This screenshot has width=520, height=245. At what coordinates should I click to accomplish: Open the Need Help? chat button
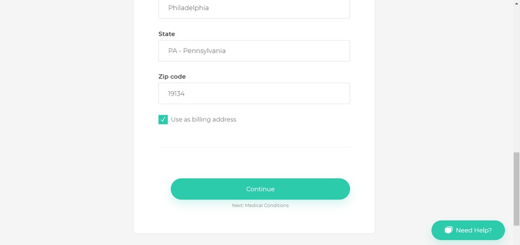click(468, 230)
